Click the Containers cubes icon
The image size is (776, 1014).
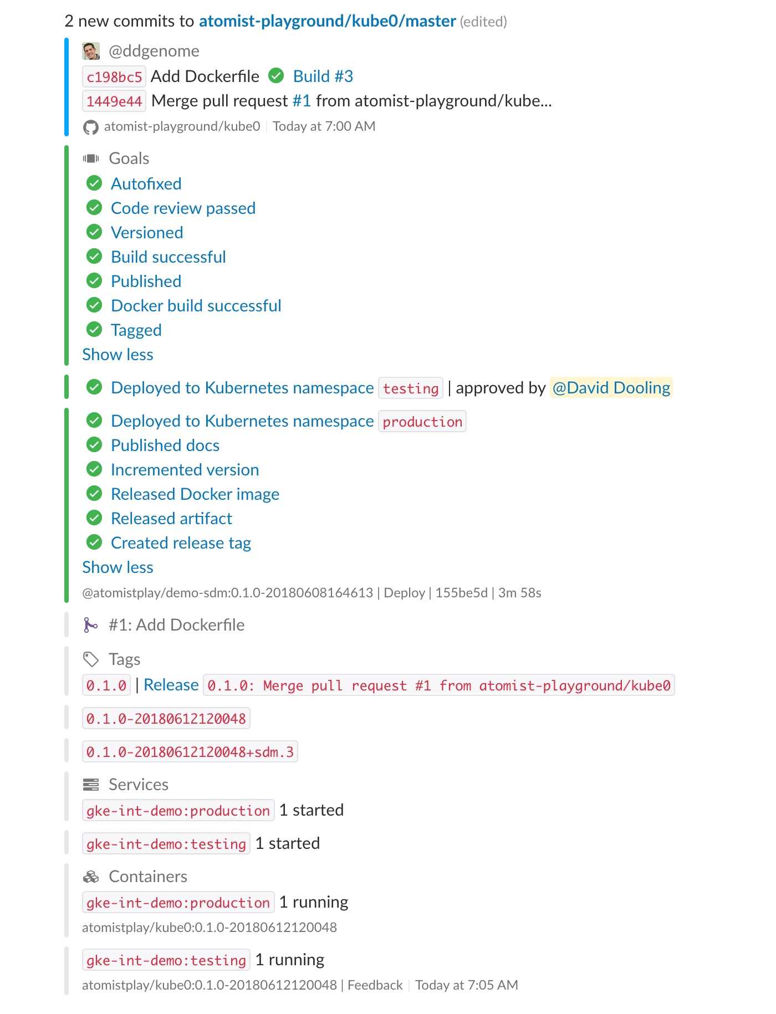(x=91, y=877)
